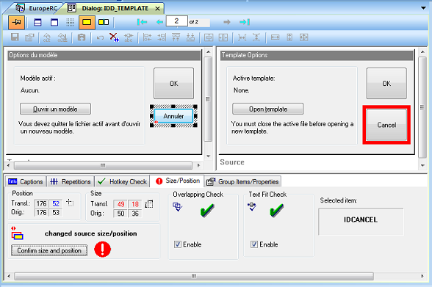Image resolution: width=432 pixels, height=287 pixels.
Task: Click Cancel in the Template Options preview
Action: click(386, 125)
